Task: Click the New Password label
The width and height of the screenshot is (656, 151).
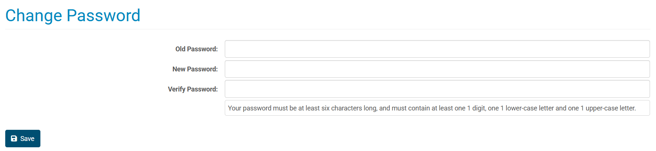Action: (x=195, y=69)
